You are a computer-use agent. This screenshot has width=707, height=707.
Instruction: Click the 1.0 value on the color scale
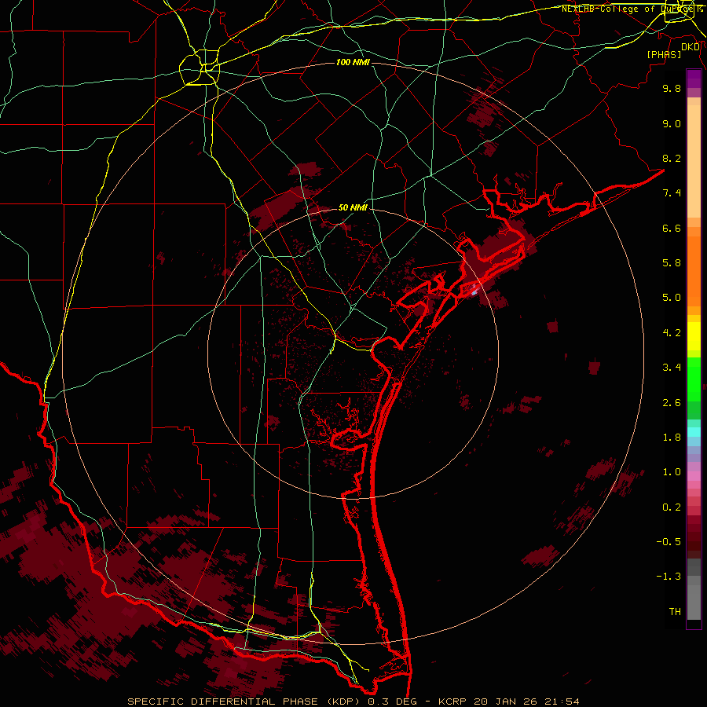(672, 472)
